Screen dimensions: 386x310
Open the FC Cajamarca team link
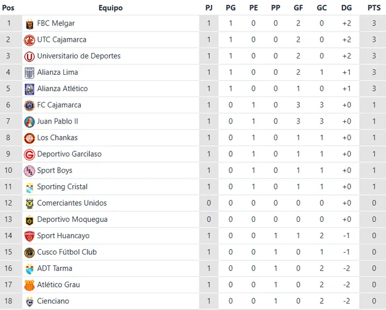point(59,105)
